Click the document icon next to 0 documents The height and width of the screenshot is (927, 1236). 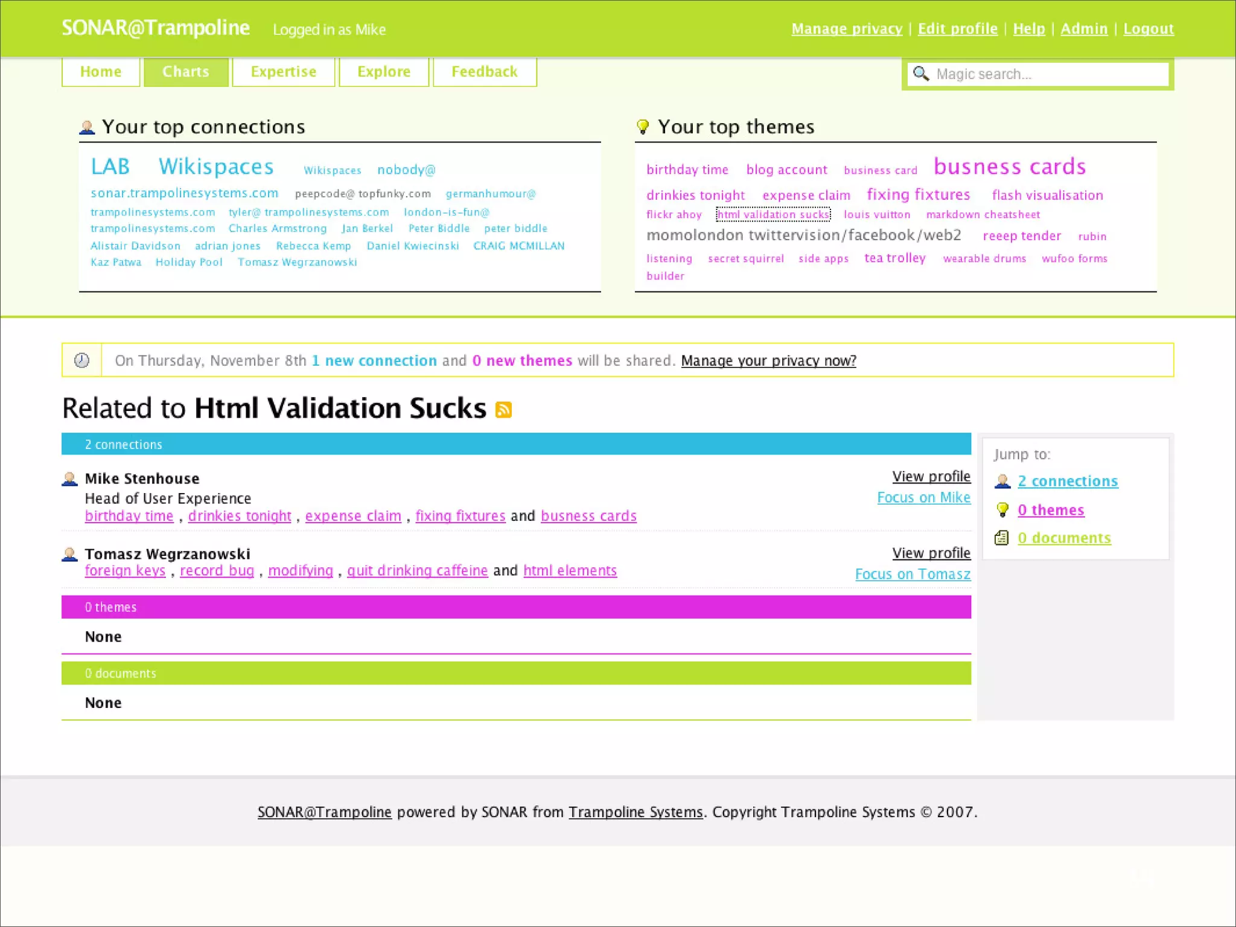1002,538
